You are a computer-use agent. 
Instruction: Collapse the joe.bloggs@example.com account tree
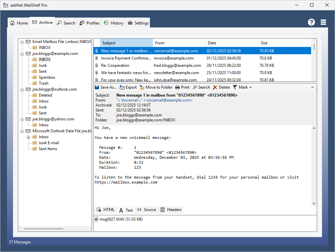coord(22,54)
